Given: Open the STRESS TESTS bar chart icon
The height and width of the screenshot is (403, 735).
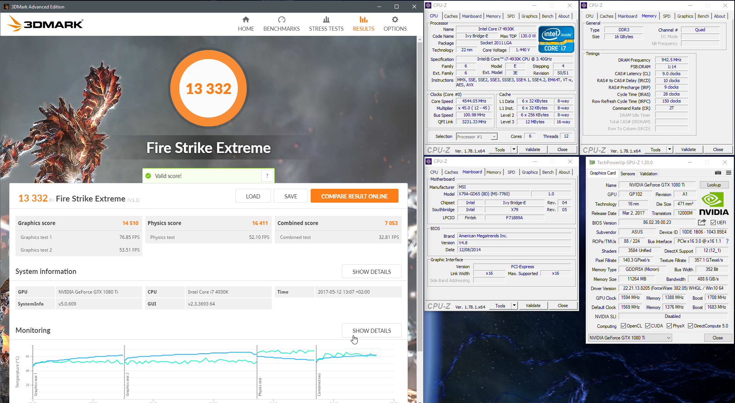Looking at the screenshot, I should [x=326, y=20].
